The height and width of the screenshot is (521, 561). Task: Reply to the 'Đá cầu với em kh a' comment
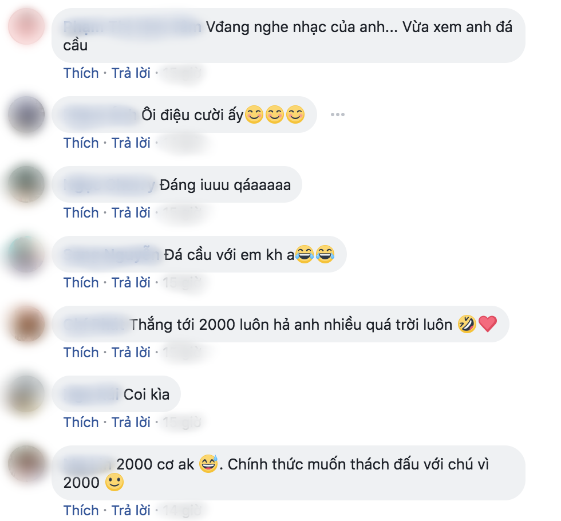(131, 283)
